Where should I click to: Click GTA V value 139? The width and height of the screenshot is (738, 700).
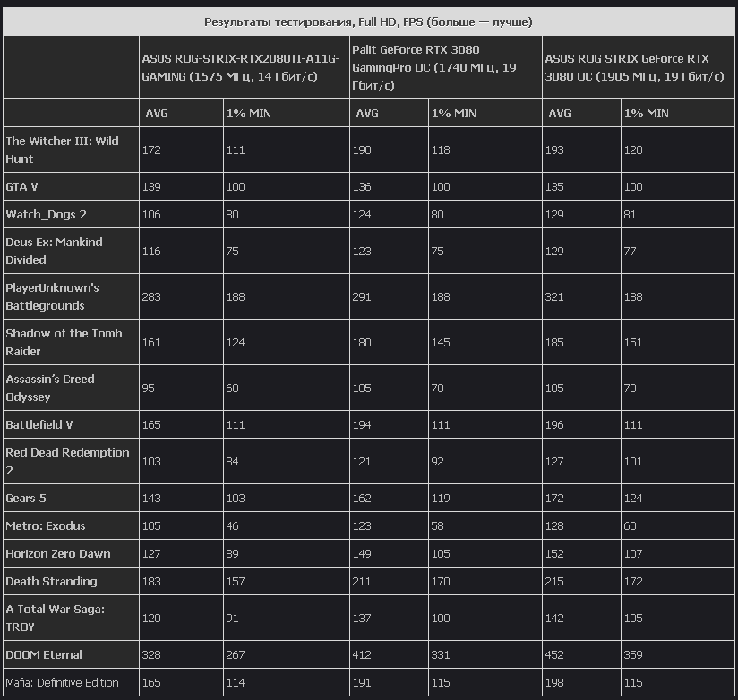coord(151,187)
